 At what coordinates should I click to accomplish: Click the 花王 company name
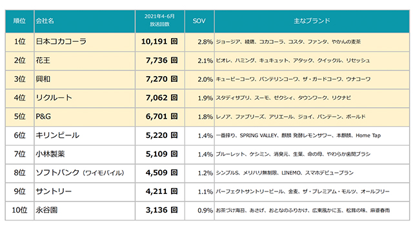point(43,61)
